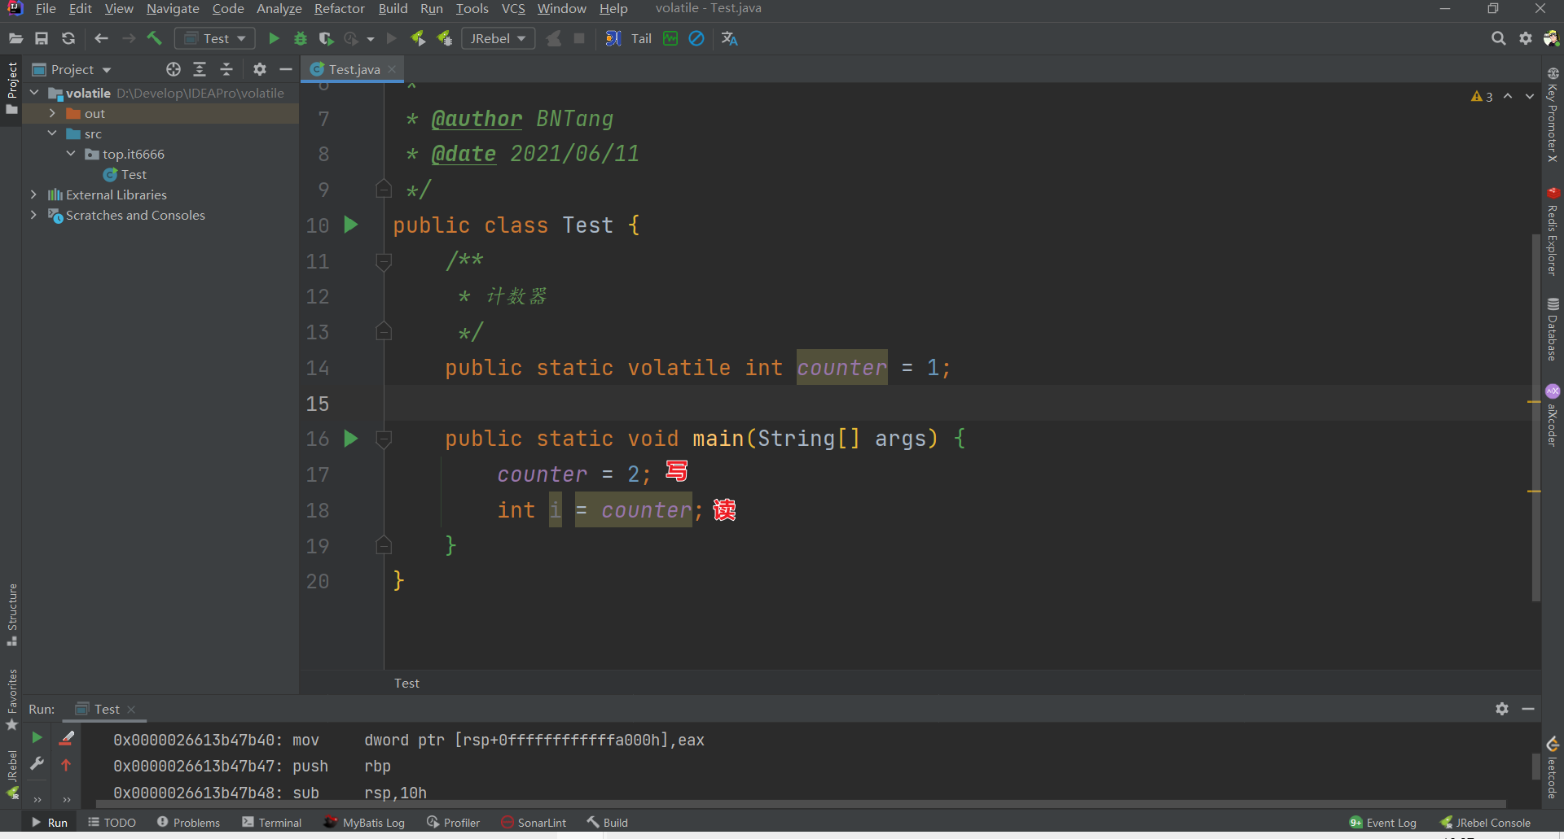Open the JRebel Console
Viewport: 1564px width, 839px height.
1485,823
